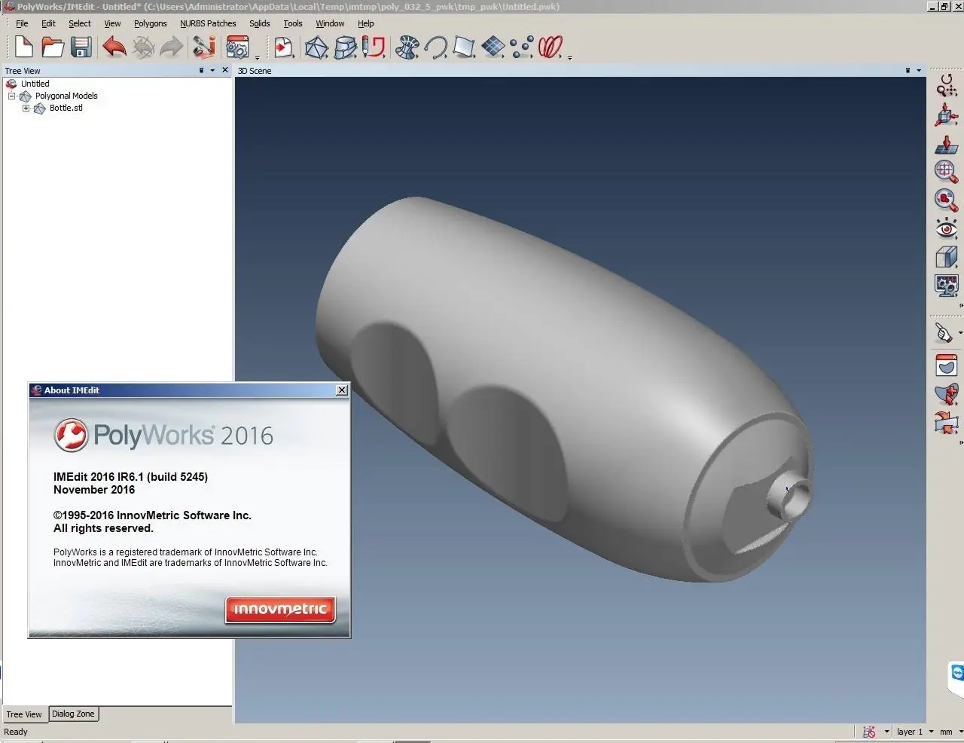Screen dimensions: 964x743
Task: Close the Tree View pane
Action: point(225,70)
